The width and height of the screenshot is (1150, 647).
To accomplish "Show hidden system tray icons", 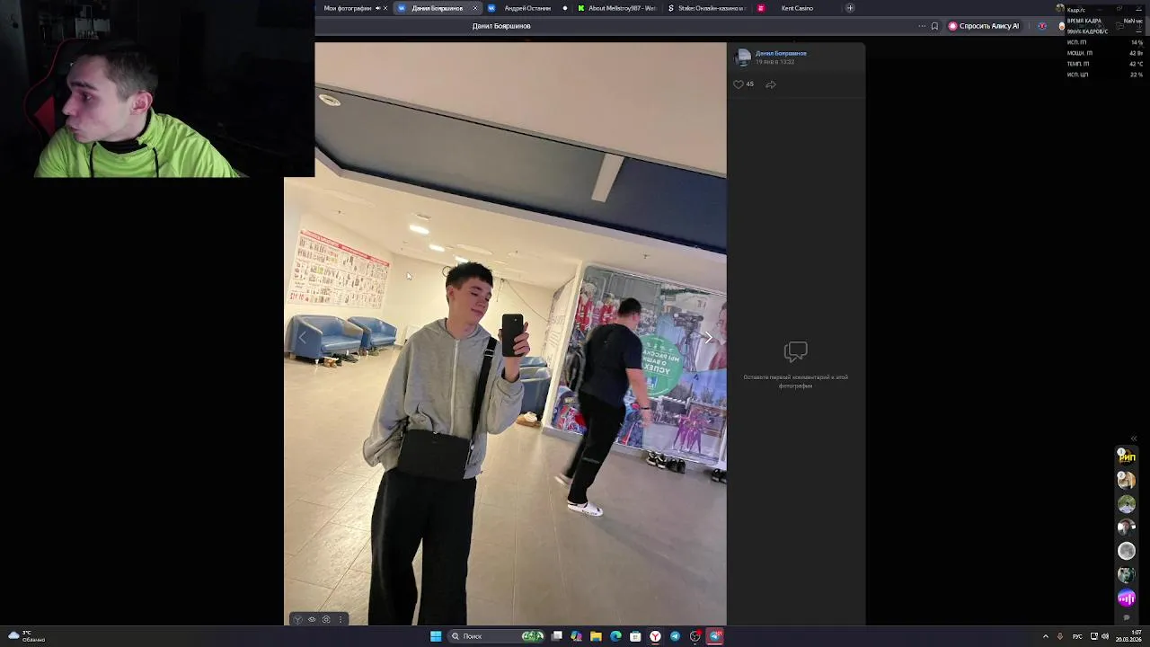I will click(x=1045, y=636).
